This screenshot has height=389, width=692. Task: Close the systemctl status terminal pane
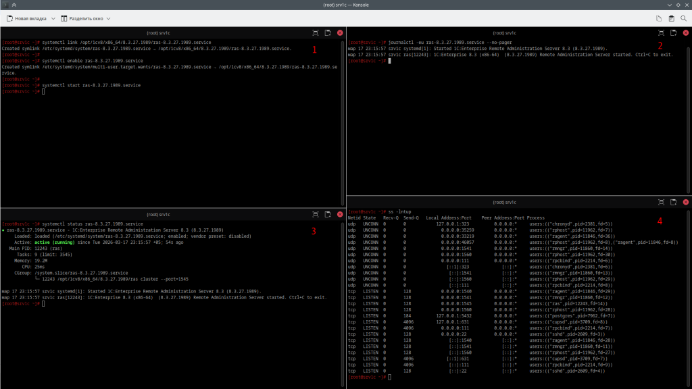coord(340,214)
